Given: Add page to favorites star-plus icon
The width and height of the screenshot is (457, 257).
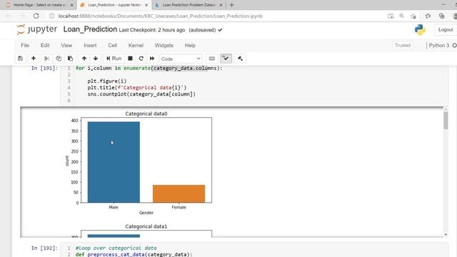Looking at the screenshot, I should (x=413, y=16).
